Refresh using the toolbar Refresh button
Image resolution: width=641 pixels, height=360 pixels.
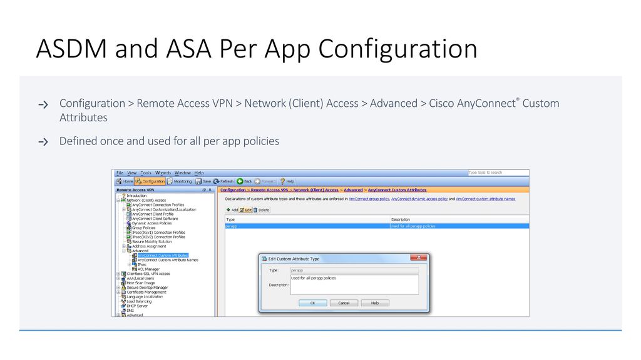223,181
